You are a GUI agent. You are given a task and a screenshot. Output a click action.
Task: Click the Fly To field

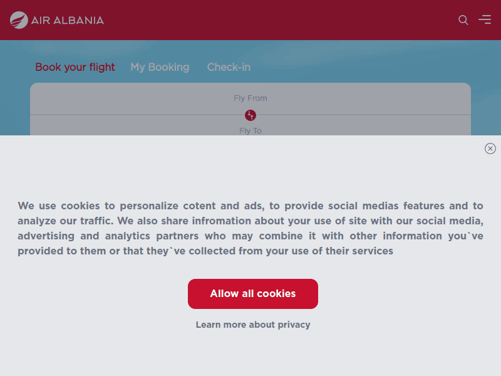click(x=250, y=130)
